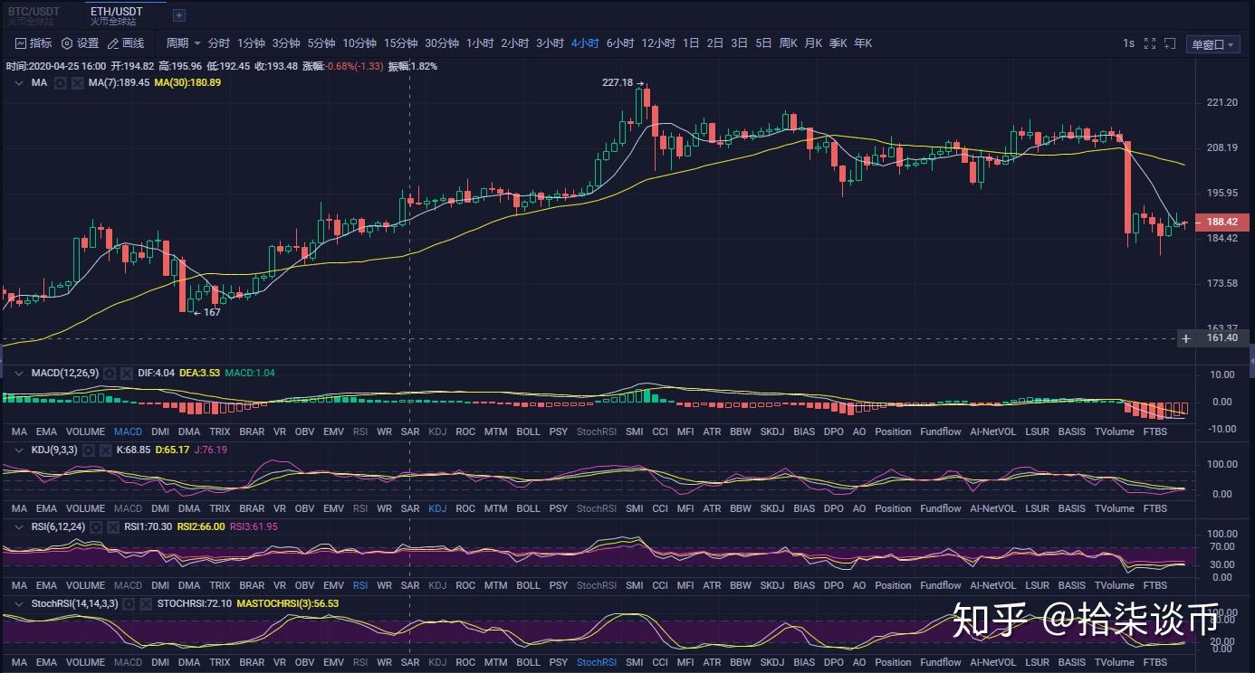Viewport: 1255px width, 673px height.
Task: Click the 188.42 current price label
Action: coord(1222,222)
